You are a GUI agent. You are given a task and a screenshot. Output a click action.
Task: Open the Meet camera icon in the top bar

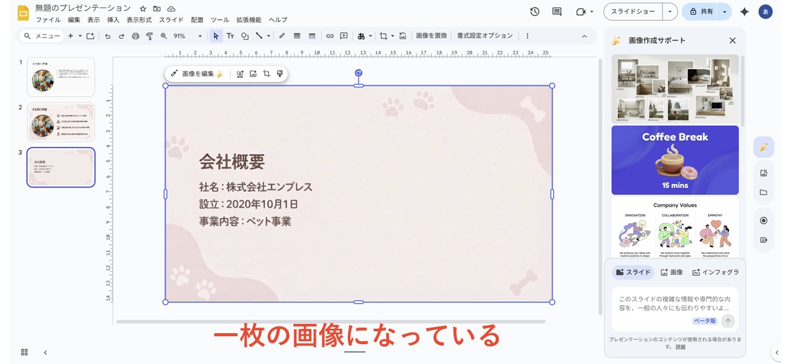tap(580, 11)
